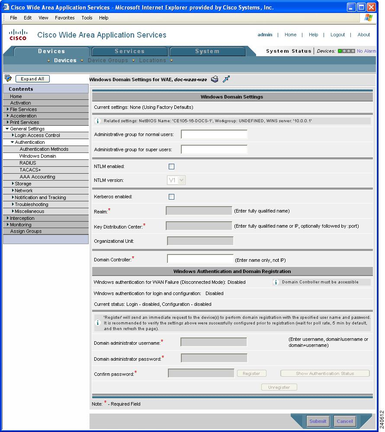Click the apply defaults arrow icon

(226, 79)
